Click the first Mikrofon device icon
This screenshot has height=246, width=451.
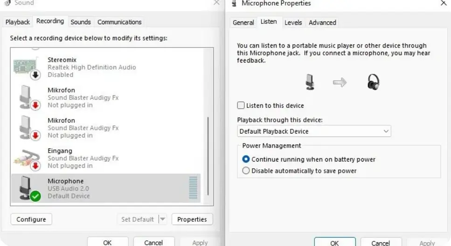[28, 98]
